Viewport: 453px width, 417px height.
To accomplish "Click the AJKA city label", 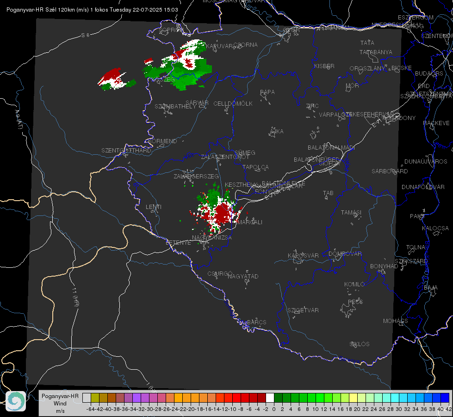I will tap(277, 132).
